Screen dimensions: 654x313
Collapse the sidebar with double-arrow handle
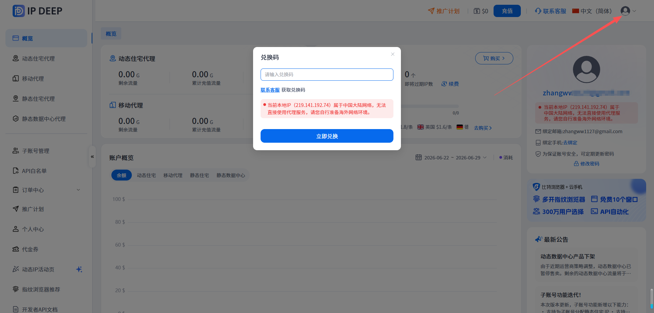coord(92,157)
